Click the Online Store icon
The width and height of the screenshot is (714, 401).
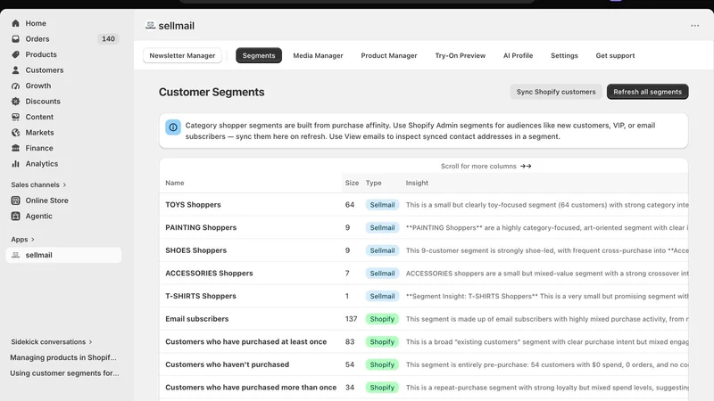(15, 200)
